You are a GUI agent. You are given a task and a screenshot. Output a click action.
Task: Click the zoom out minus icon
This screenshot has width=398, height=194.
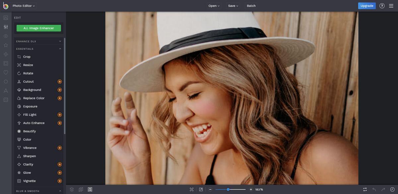pyautogui.click(x=210, y=189)
